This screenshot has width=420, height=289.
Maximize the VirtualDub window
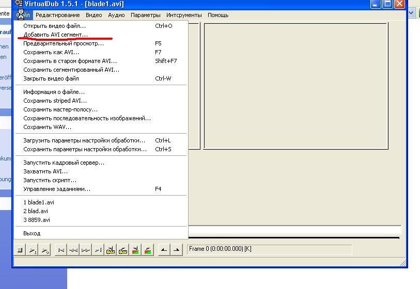pos(387,4)
